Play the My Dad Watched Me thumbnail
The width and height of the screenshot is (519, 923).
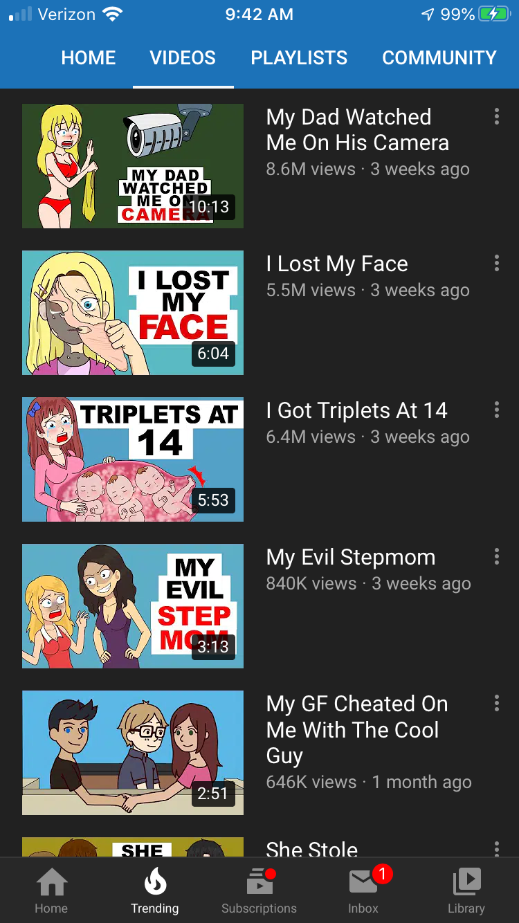click(x=133, y=166)
